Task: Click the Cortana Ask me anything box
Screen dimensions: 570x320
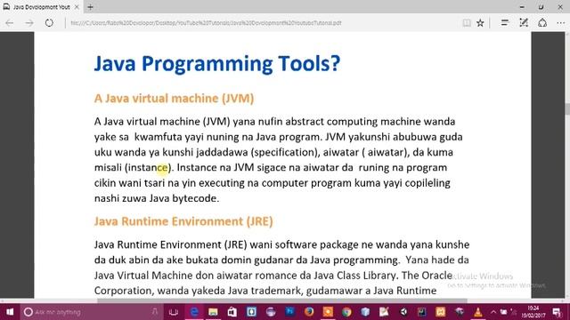Action: pos(91,312)
